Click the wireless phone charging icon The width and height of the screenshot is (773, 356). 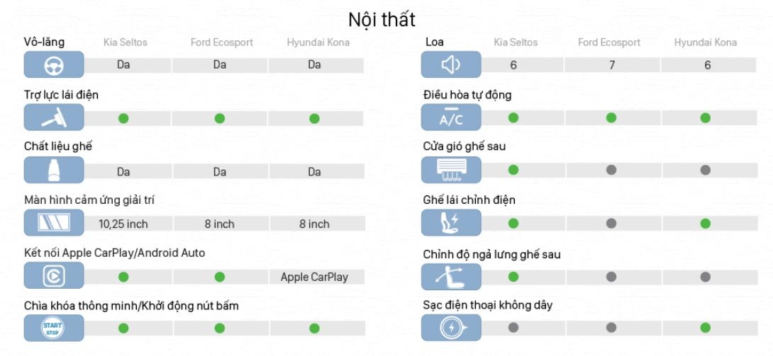[x=451, y=328]
